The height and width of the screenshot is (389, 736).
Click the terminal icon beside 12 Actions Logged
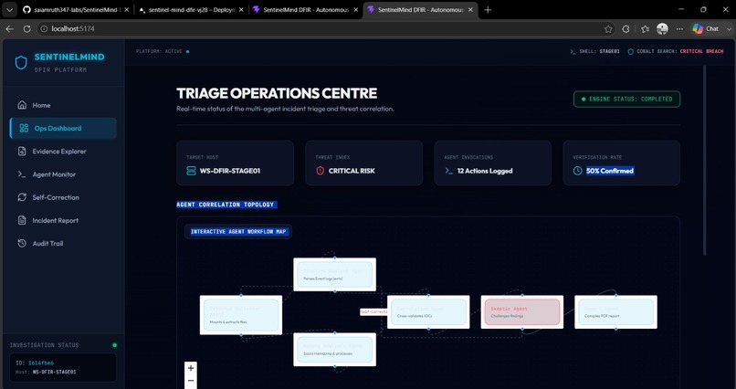point(448,171)
